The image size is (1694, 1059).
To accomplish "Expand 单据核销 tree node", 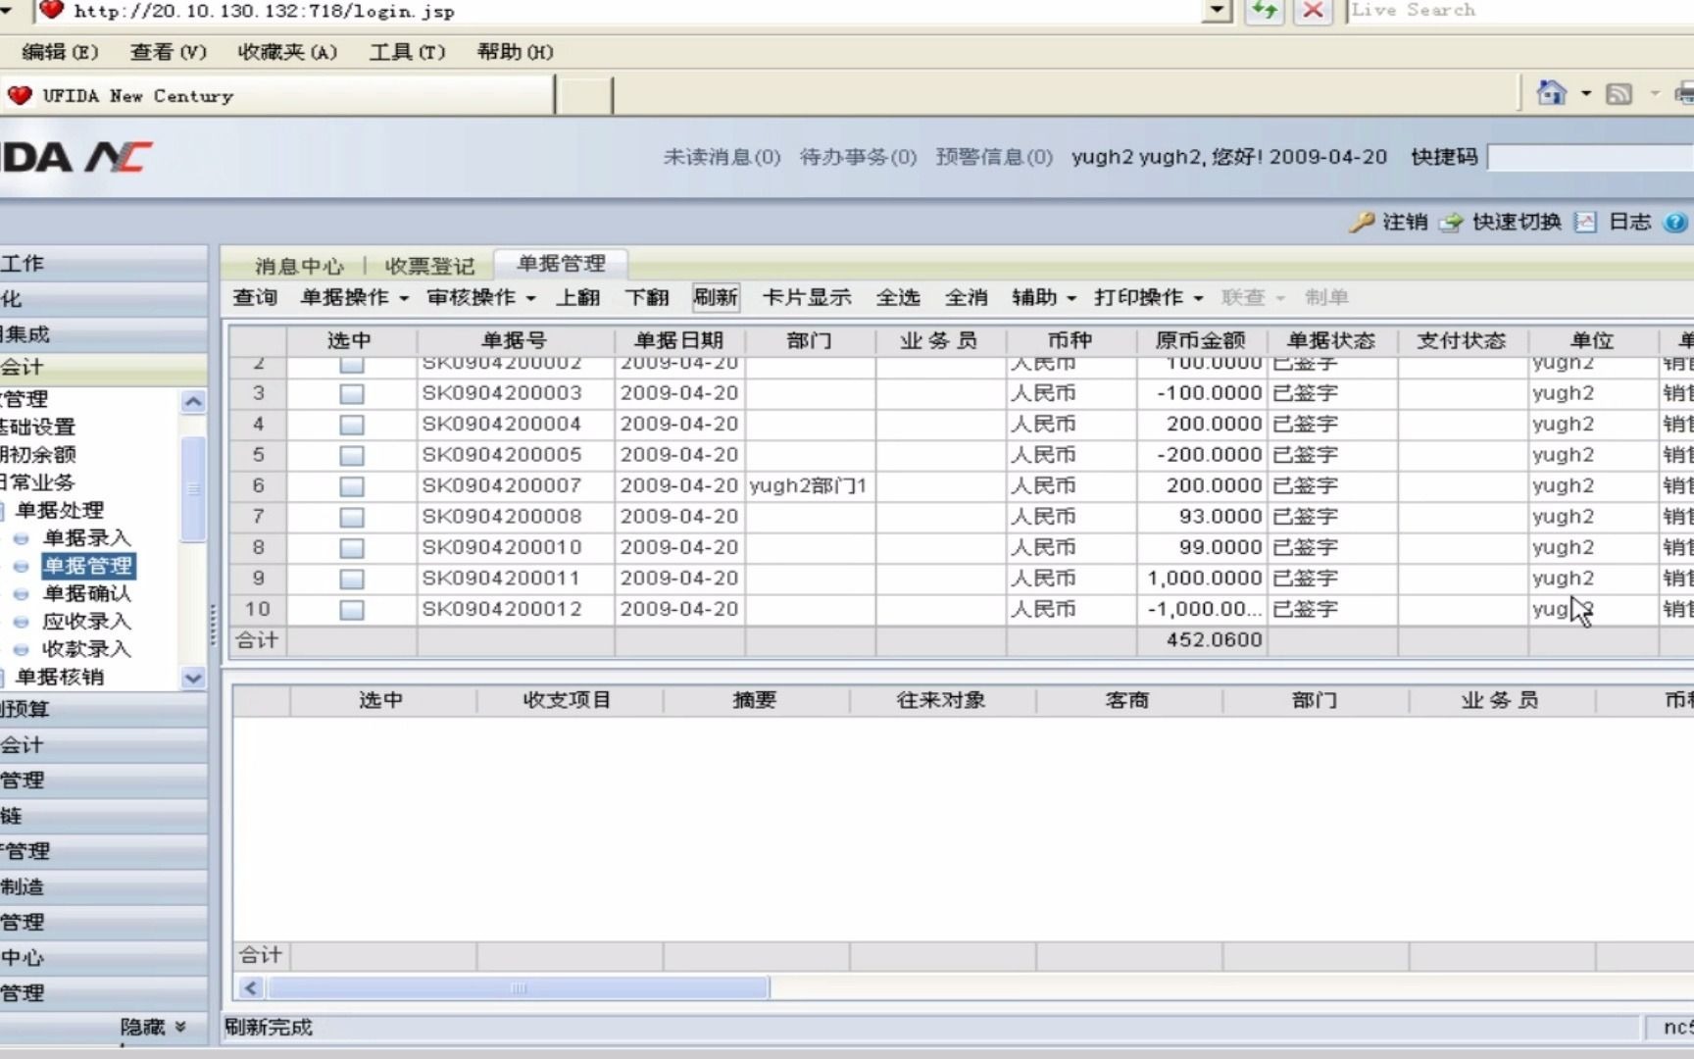I will pos(1,677).
